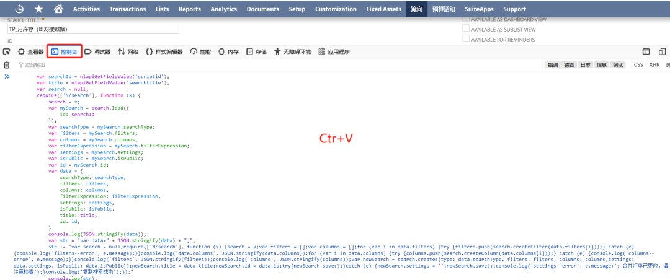Toggle the XHR filter
This screenshot has height=280, width=670.
point(654,65)
